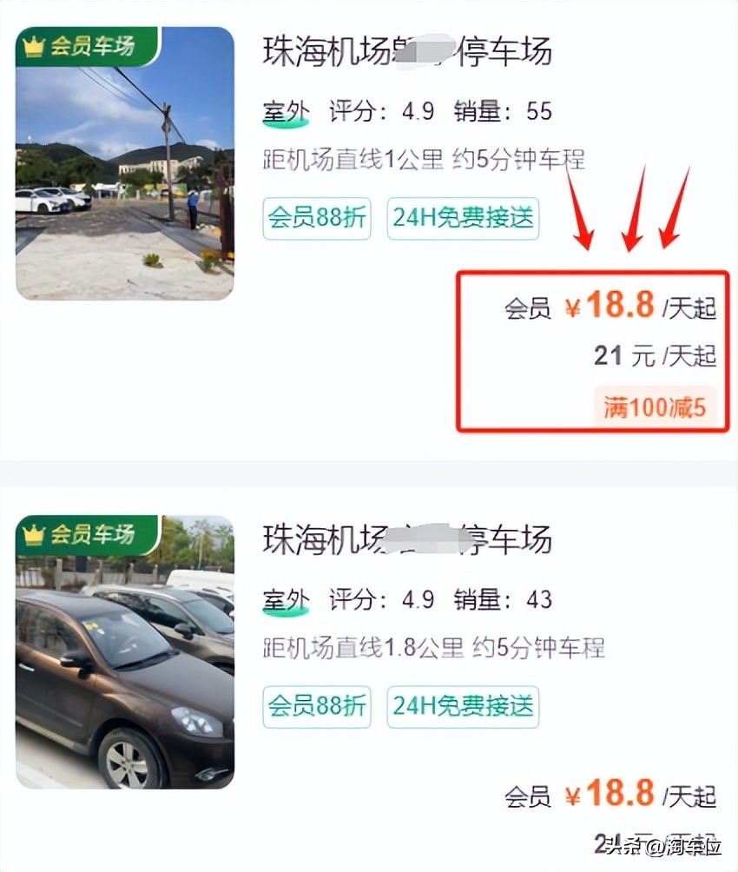Click first listing rating 评分 4.9 text
Screen dimensions: 738x872
click(x=381, y=111)
